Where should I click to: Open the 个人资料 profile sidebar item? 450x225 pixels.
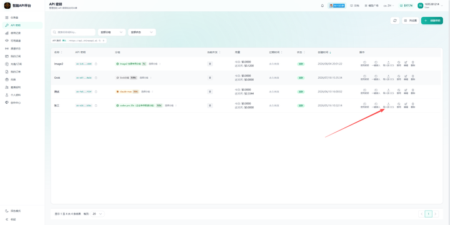pyautogui.click(x=22, y=95)
